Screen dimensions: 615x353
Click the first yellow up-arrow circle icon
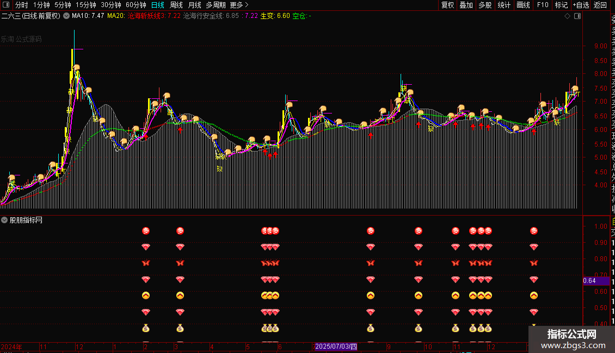coord(145,296)
